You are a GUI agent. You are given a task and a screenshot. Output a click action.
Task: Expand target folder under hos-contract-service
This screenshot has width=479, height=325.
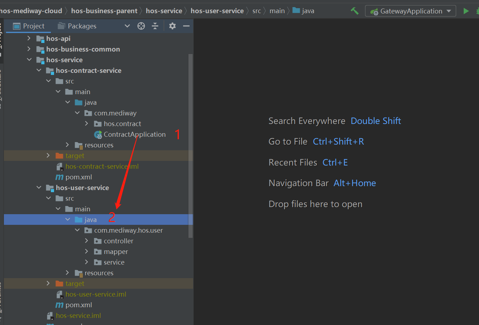48,156
